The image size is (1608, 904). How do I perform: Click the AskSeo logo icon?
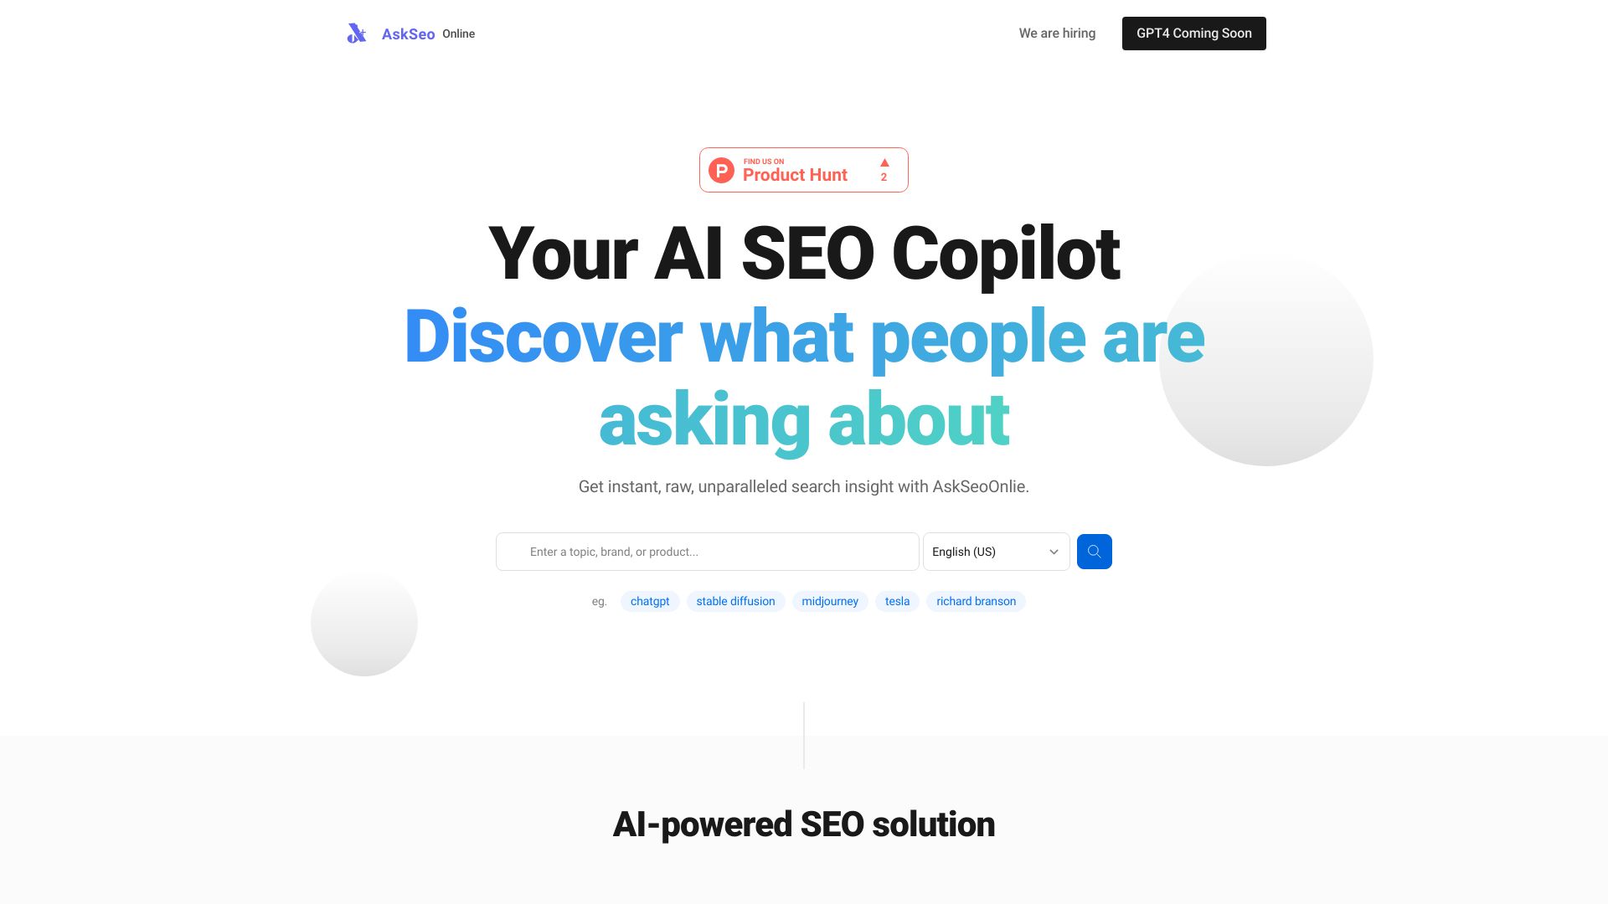(x=357, y=33)
